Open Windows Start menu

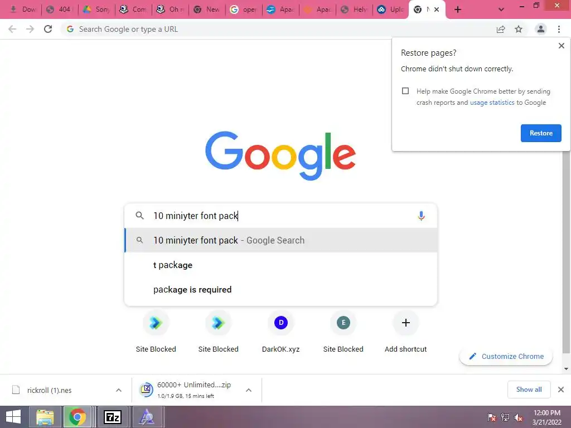point(13,417)
